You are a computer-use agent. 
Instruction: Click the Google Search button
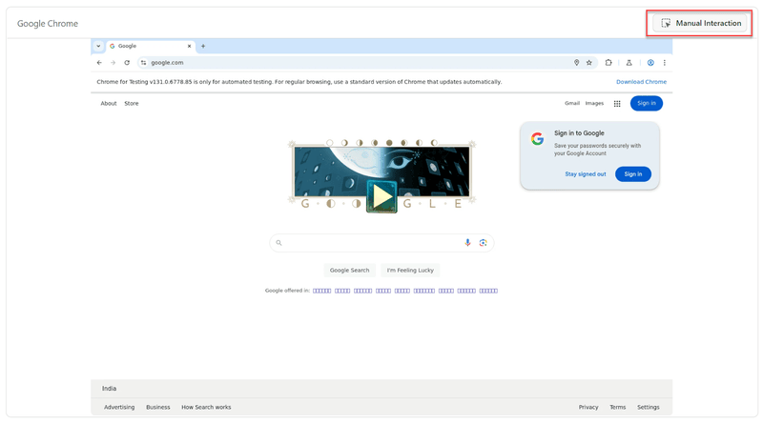point(349,271)
